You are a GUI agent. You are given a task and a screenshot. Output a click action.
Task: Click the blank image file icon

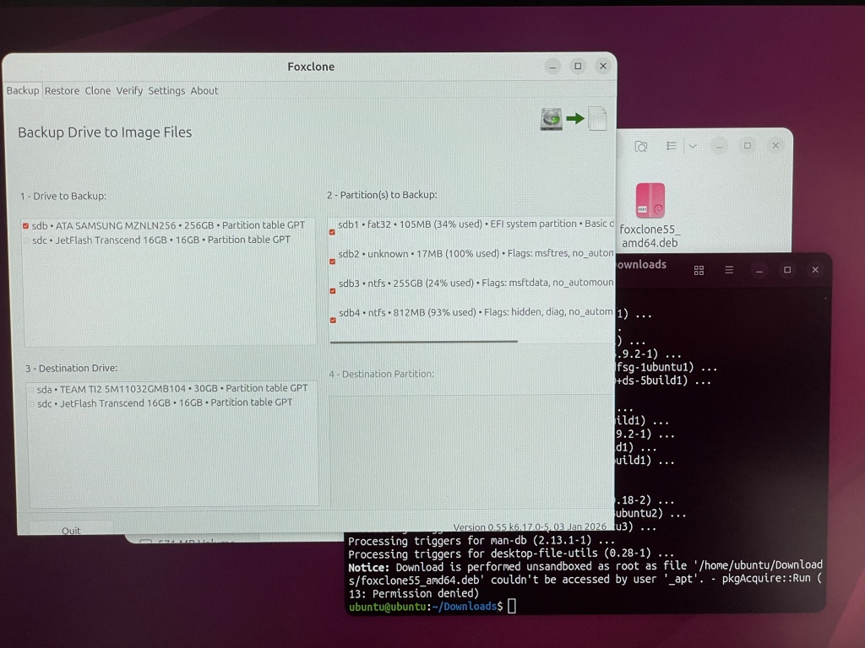[597, 119]
